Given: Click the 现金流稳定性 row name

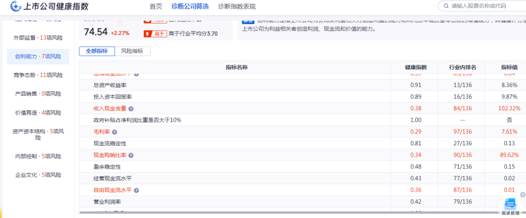Looking at the screenshot, I should tap(110, 144).
